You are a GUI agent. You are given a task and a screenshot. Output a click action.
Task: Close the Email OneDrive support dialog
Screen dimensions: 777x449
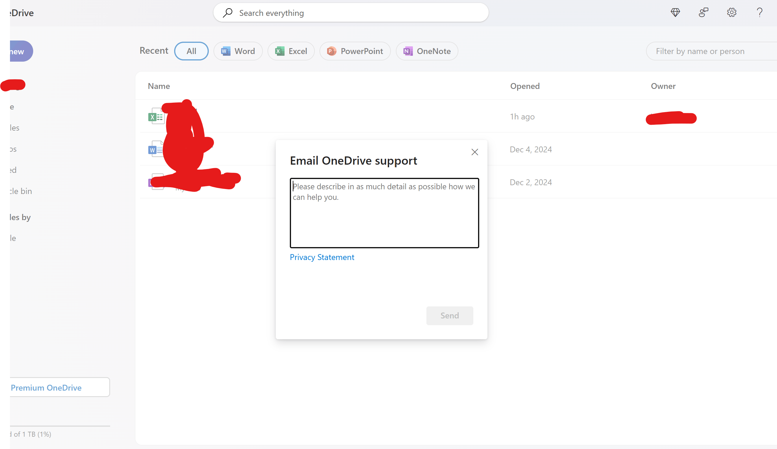[x=475, y=152]
